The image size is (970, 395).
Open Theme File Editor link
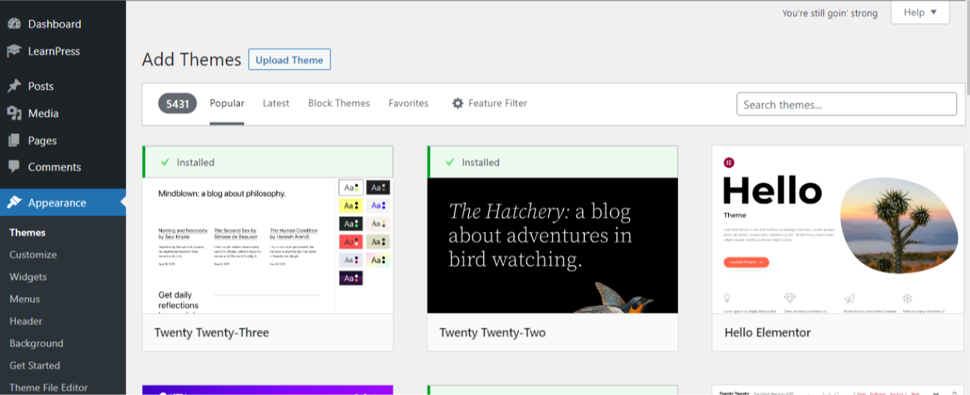[x=49, y=388]
